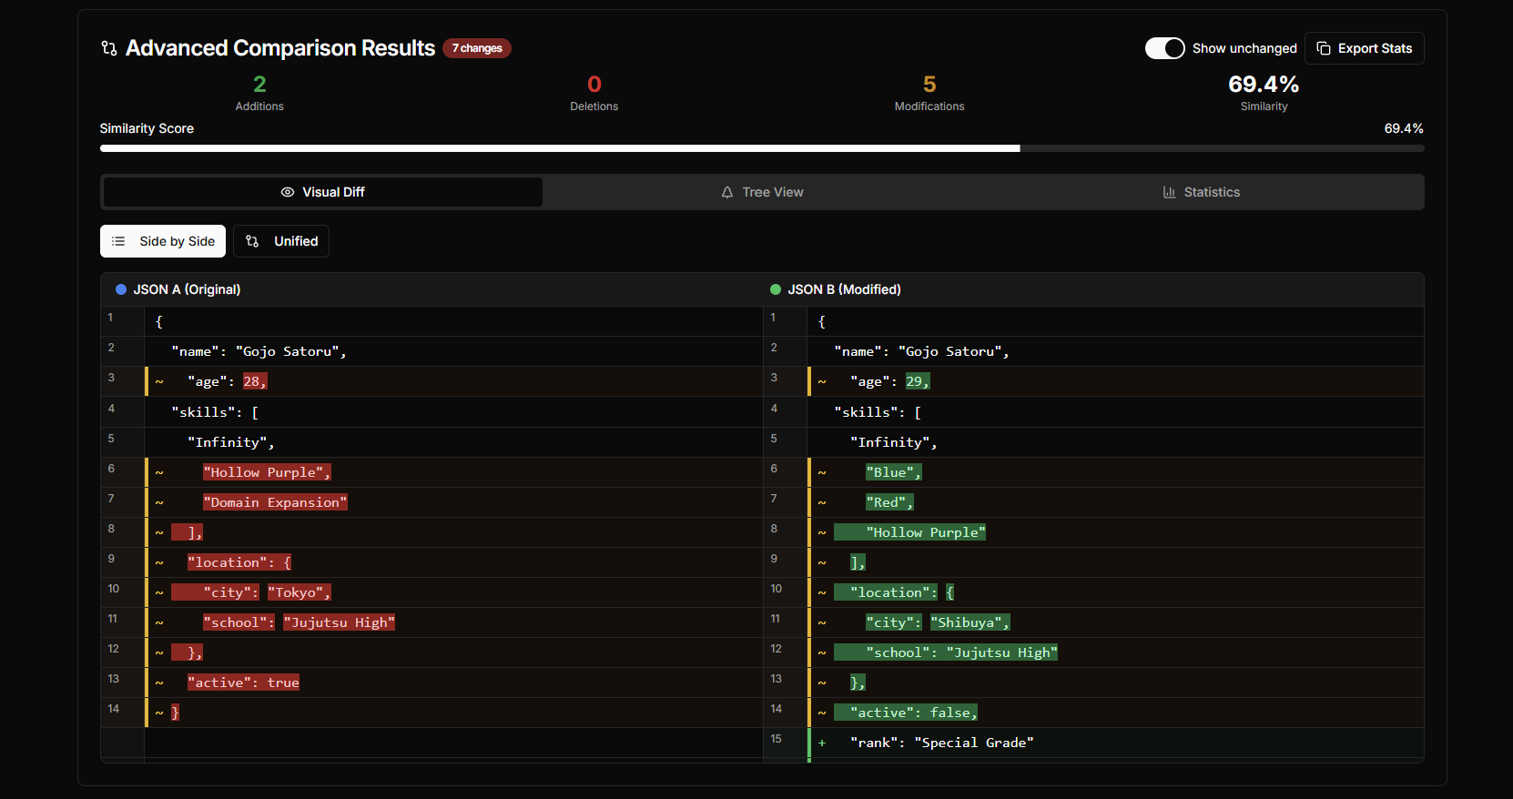Click line number 15 in JSON B

pyautogui.click(x=776, y=738)
